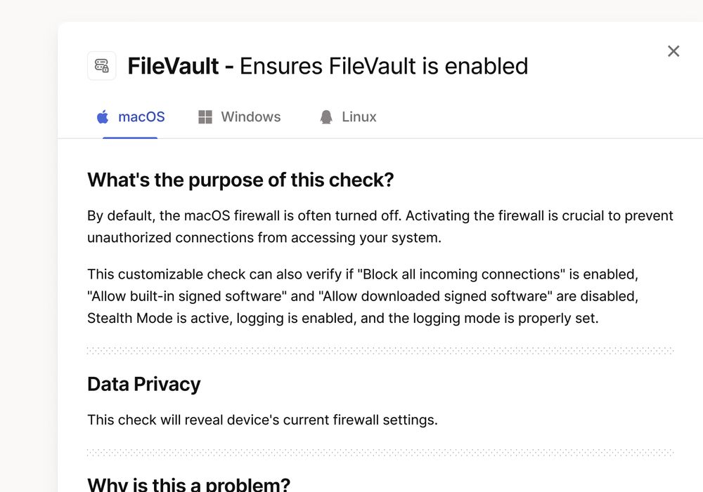Click the bold FileVault title text
This screenshot has width=703, height=492.
pyautogui.click(x=173, y=66)
